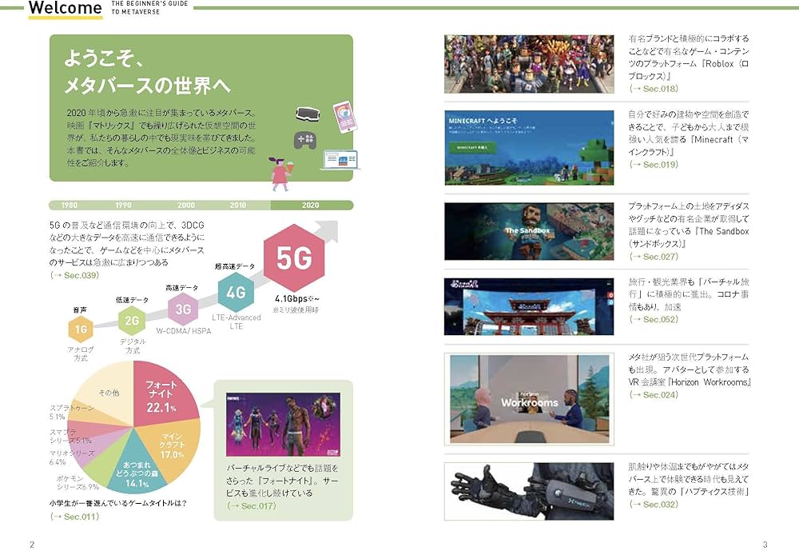Click the gray game controller icon
799x551 pixels.
click(x=304, y=140)
